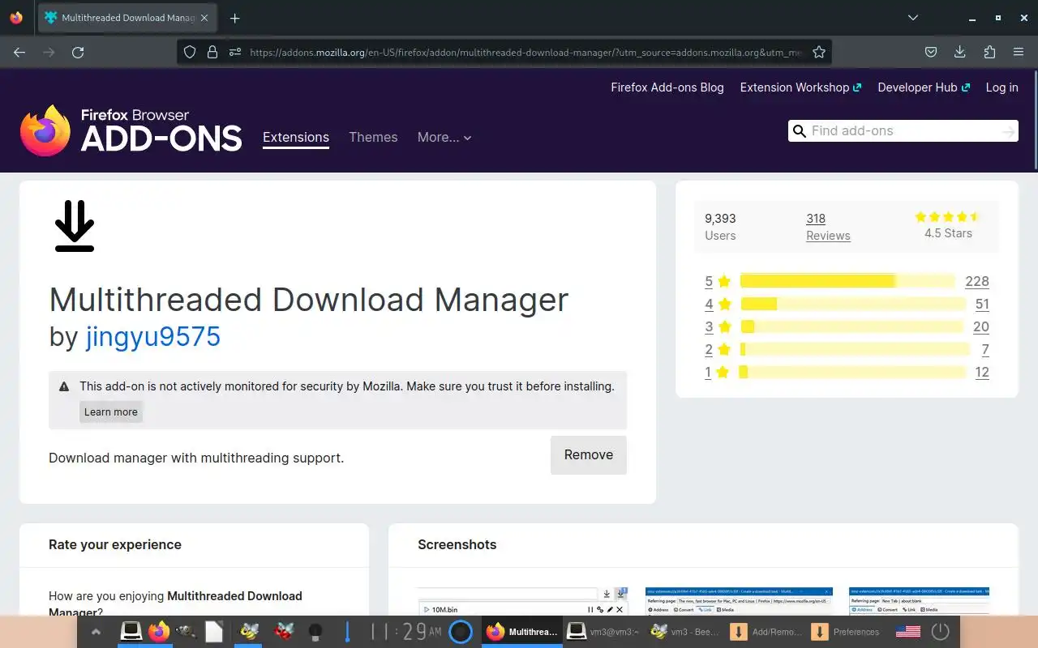Image resolution: width=1038 pixels, height=648 pixels.
Task: Switch to the vm3@vm3 terminal window
Action: [603, 632]
